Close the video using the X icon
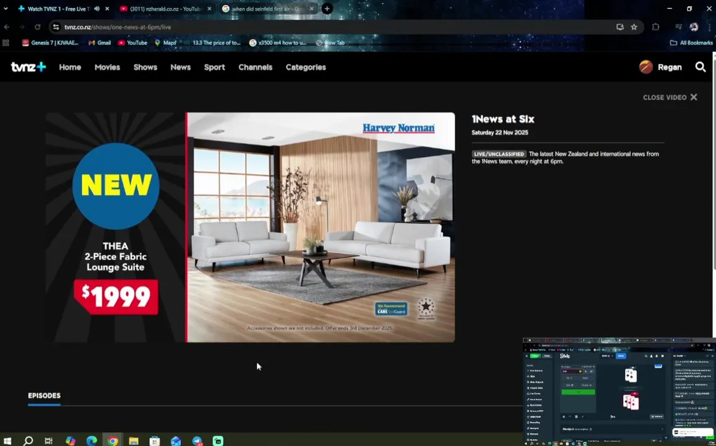Viewport: 716px width, 446px height. click(694, 97)
